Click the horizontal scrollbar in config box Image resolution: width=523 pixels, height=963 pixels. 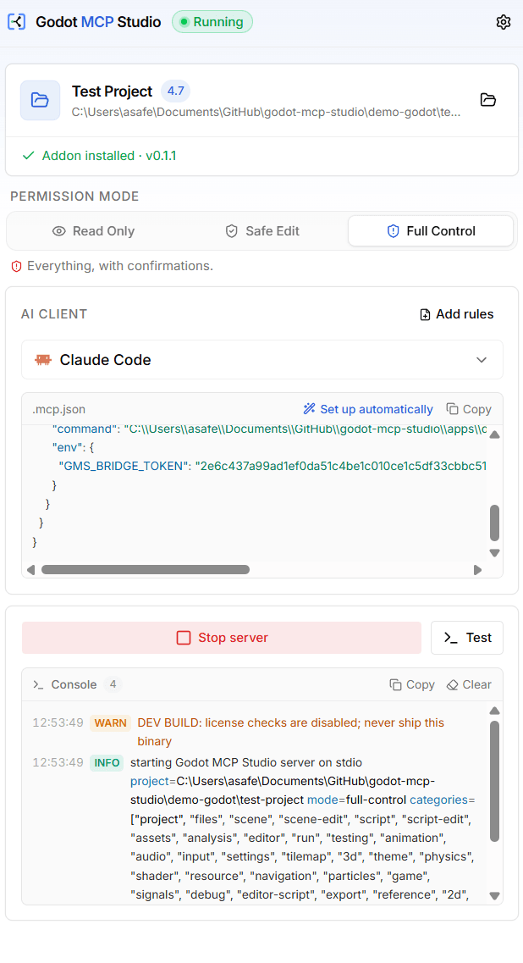[x=146, y=570]
